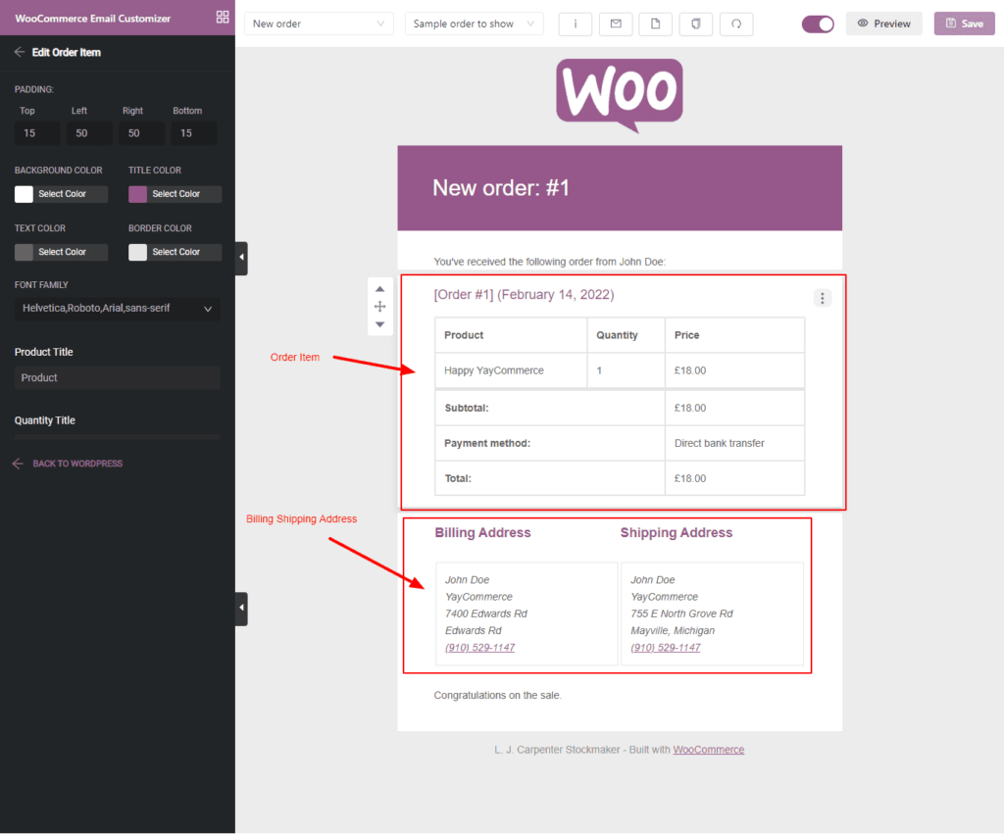Pick the Text Color swatch
This screenshot has height=834, width=1004.
24,252
